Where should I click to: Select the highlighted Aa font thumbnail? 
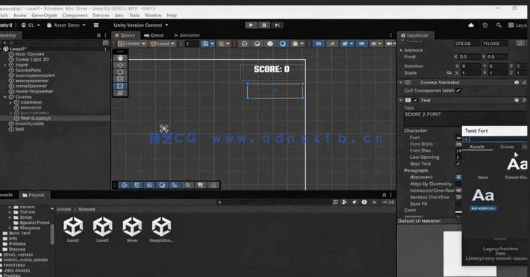[483, 196]
